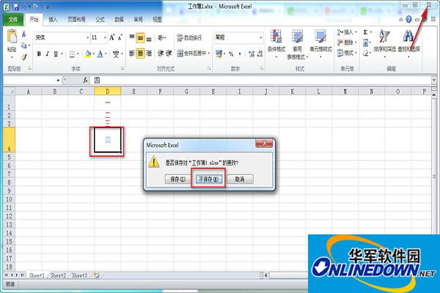Select column F header
The width and height of the screenshot is (440, 293).
(160, 92)
